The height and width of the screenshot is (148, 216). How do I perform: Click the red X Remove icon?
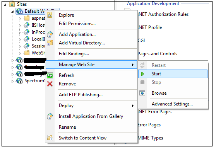click(x=50, y=84)
